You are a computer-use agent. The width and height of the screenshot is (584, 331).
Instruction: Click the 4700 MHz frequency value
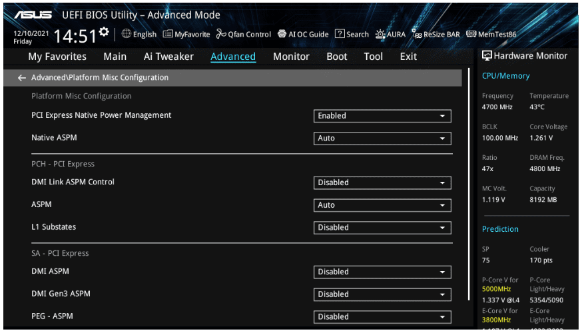(497, 107)
